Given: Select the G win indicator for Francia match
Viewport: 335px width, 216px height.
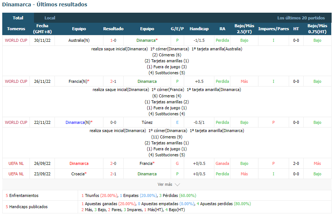Looking at the screenshot, I should (177, 163).
